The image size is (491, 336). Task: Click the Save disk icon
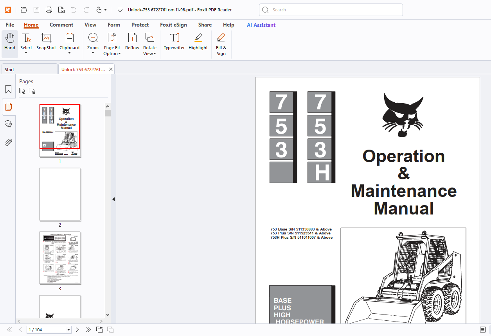(x=36, y=10)
